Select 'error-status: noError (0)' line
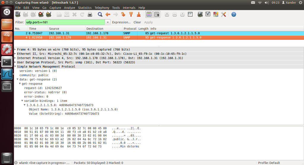This screenshot has height=165, width=304. (45, 92)
